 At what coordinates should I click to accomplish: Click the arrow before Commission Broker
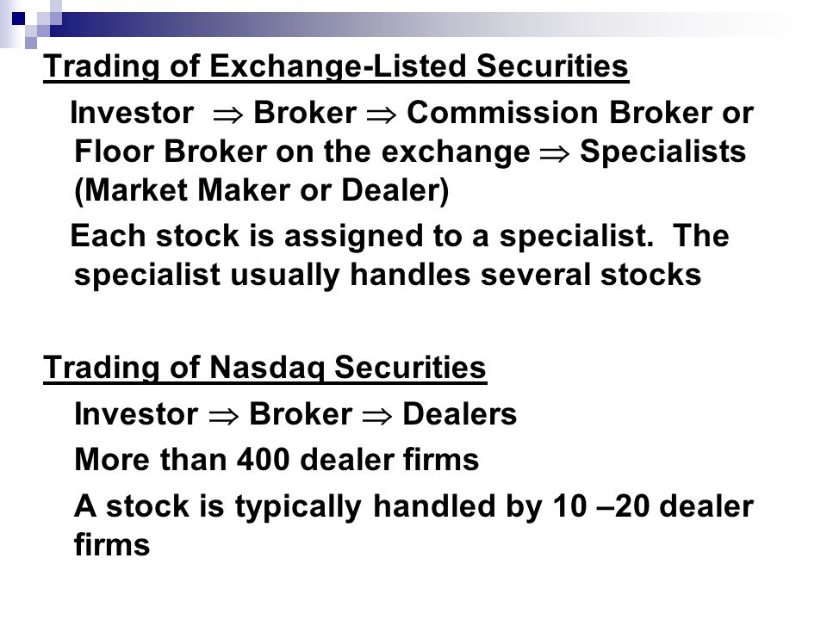tap(381, 115)
